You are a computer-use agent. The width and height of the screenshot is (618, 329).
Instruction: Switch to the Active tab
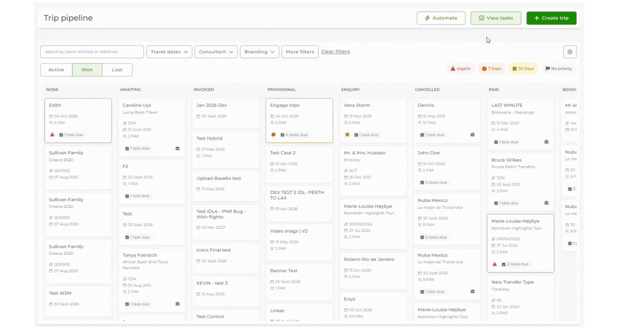(x=56, y=70)
